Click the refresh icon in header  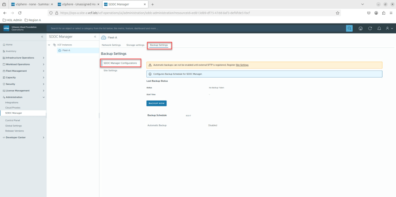click(x=370, y=29)
